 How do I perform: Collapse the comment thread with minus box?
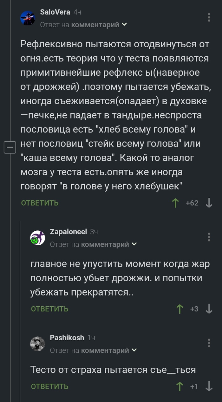(10, 147)
